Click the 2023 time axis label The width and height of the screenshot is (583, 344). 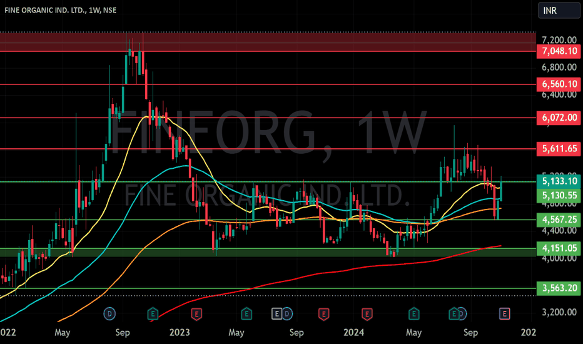(x=180, y=332)
